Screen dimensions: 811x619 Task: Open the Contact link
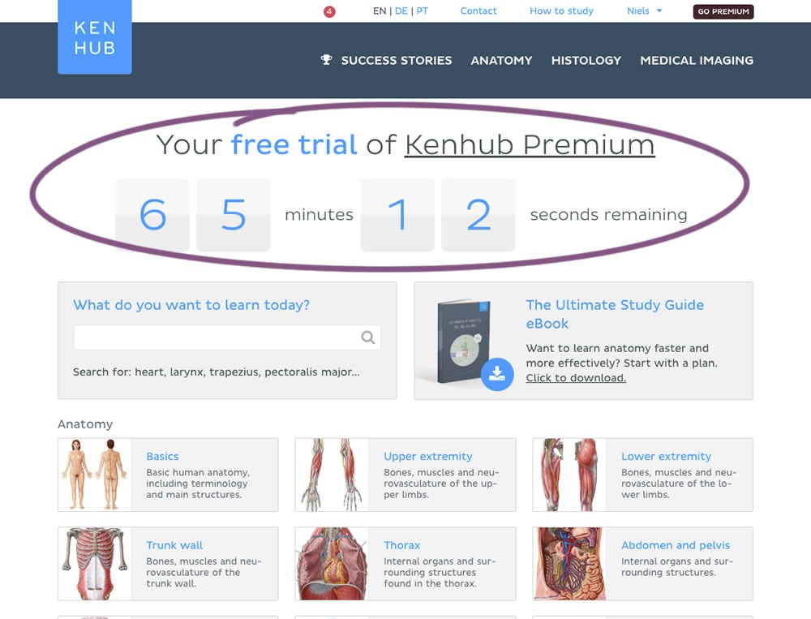click(478, 11)
